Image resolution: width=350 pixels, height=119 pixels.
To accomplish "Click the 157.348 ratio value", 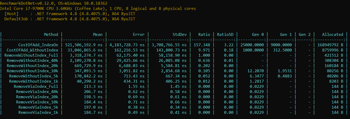I will [x=202, y=45].
